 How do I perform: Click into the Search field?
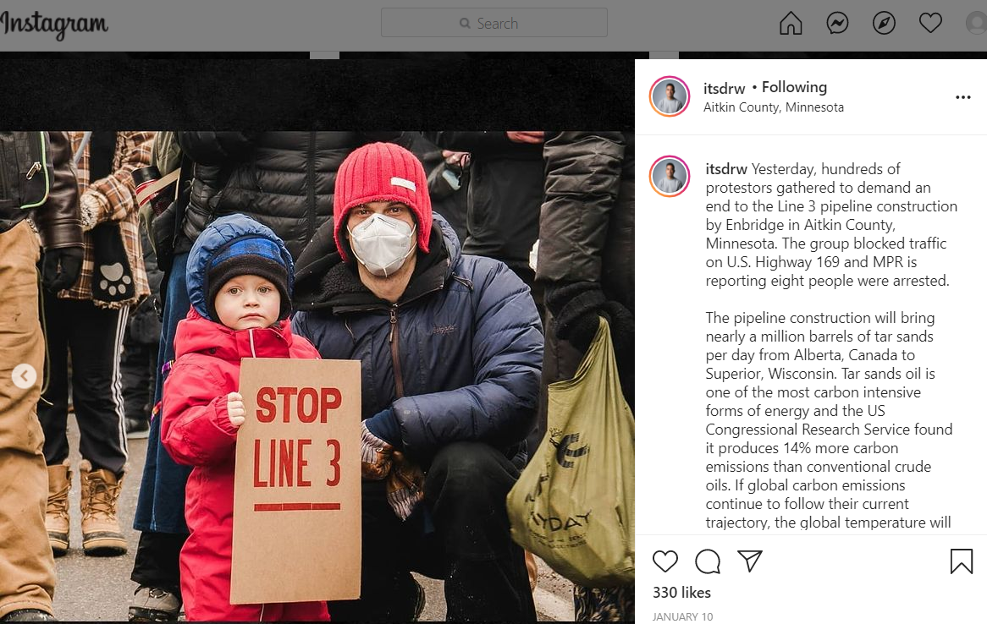tap(494, 23)
